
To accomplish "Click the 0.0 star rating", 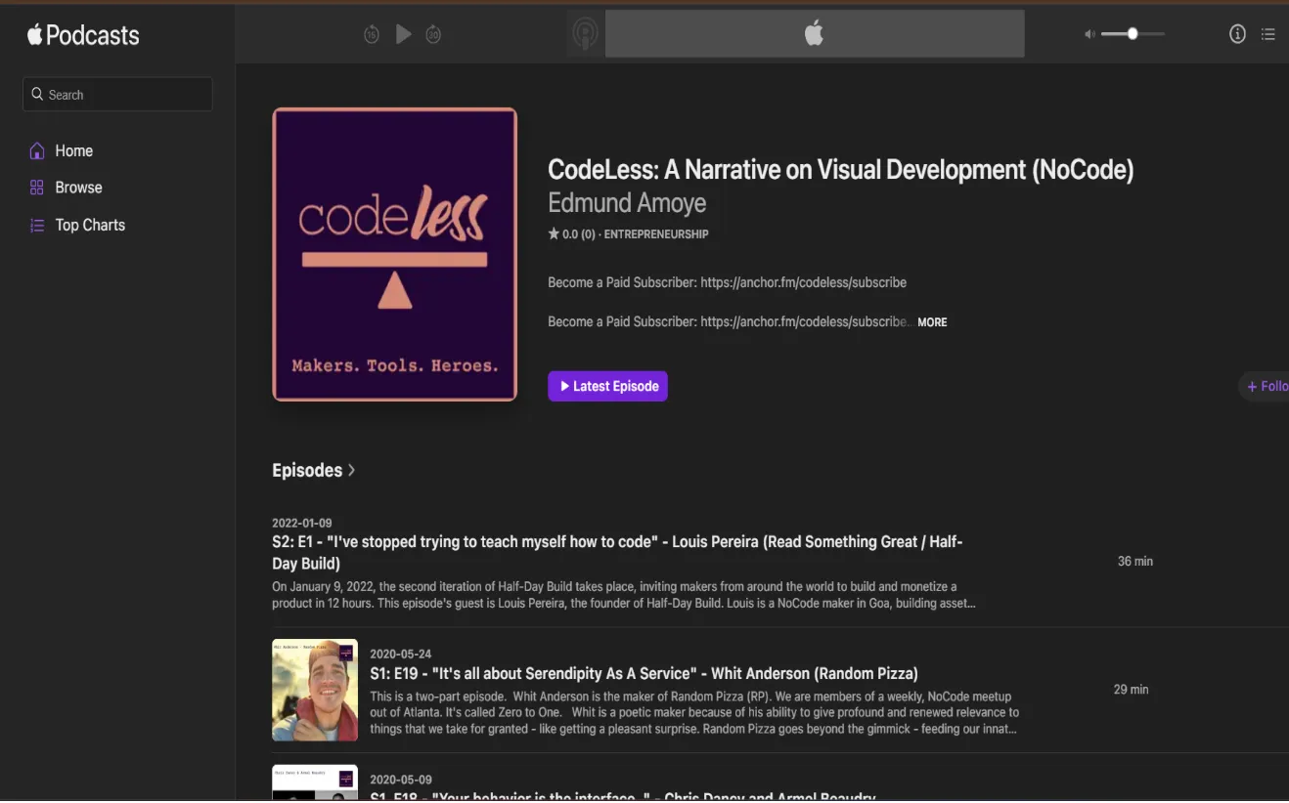I will click(x=571, y=234).
